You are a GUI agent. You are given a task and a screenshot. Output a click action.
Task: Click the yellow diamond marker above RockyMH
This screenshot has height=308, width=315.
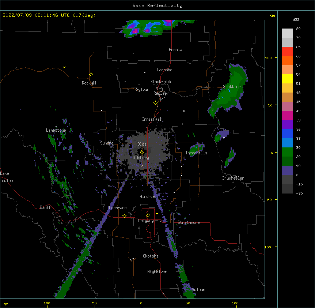[x=91, y=74]
